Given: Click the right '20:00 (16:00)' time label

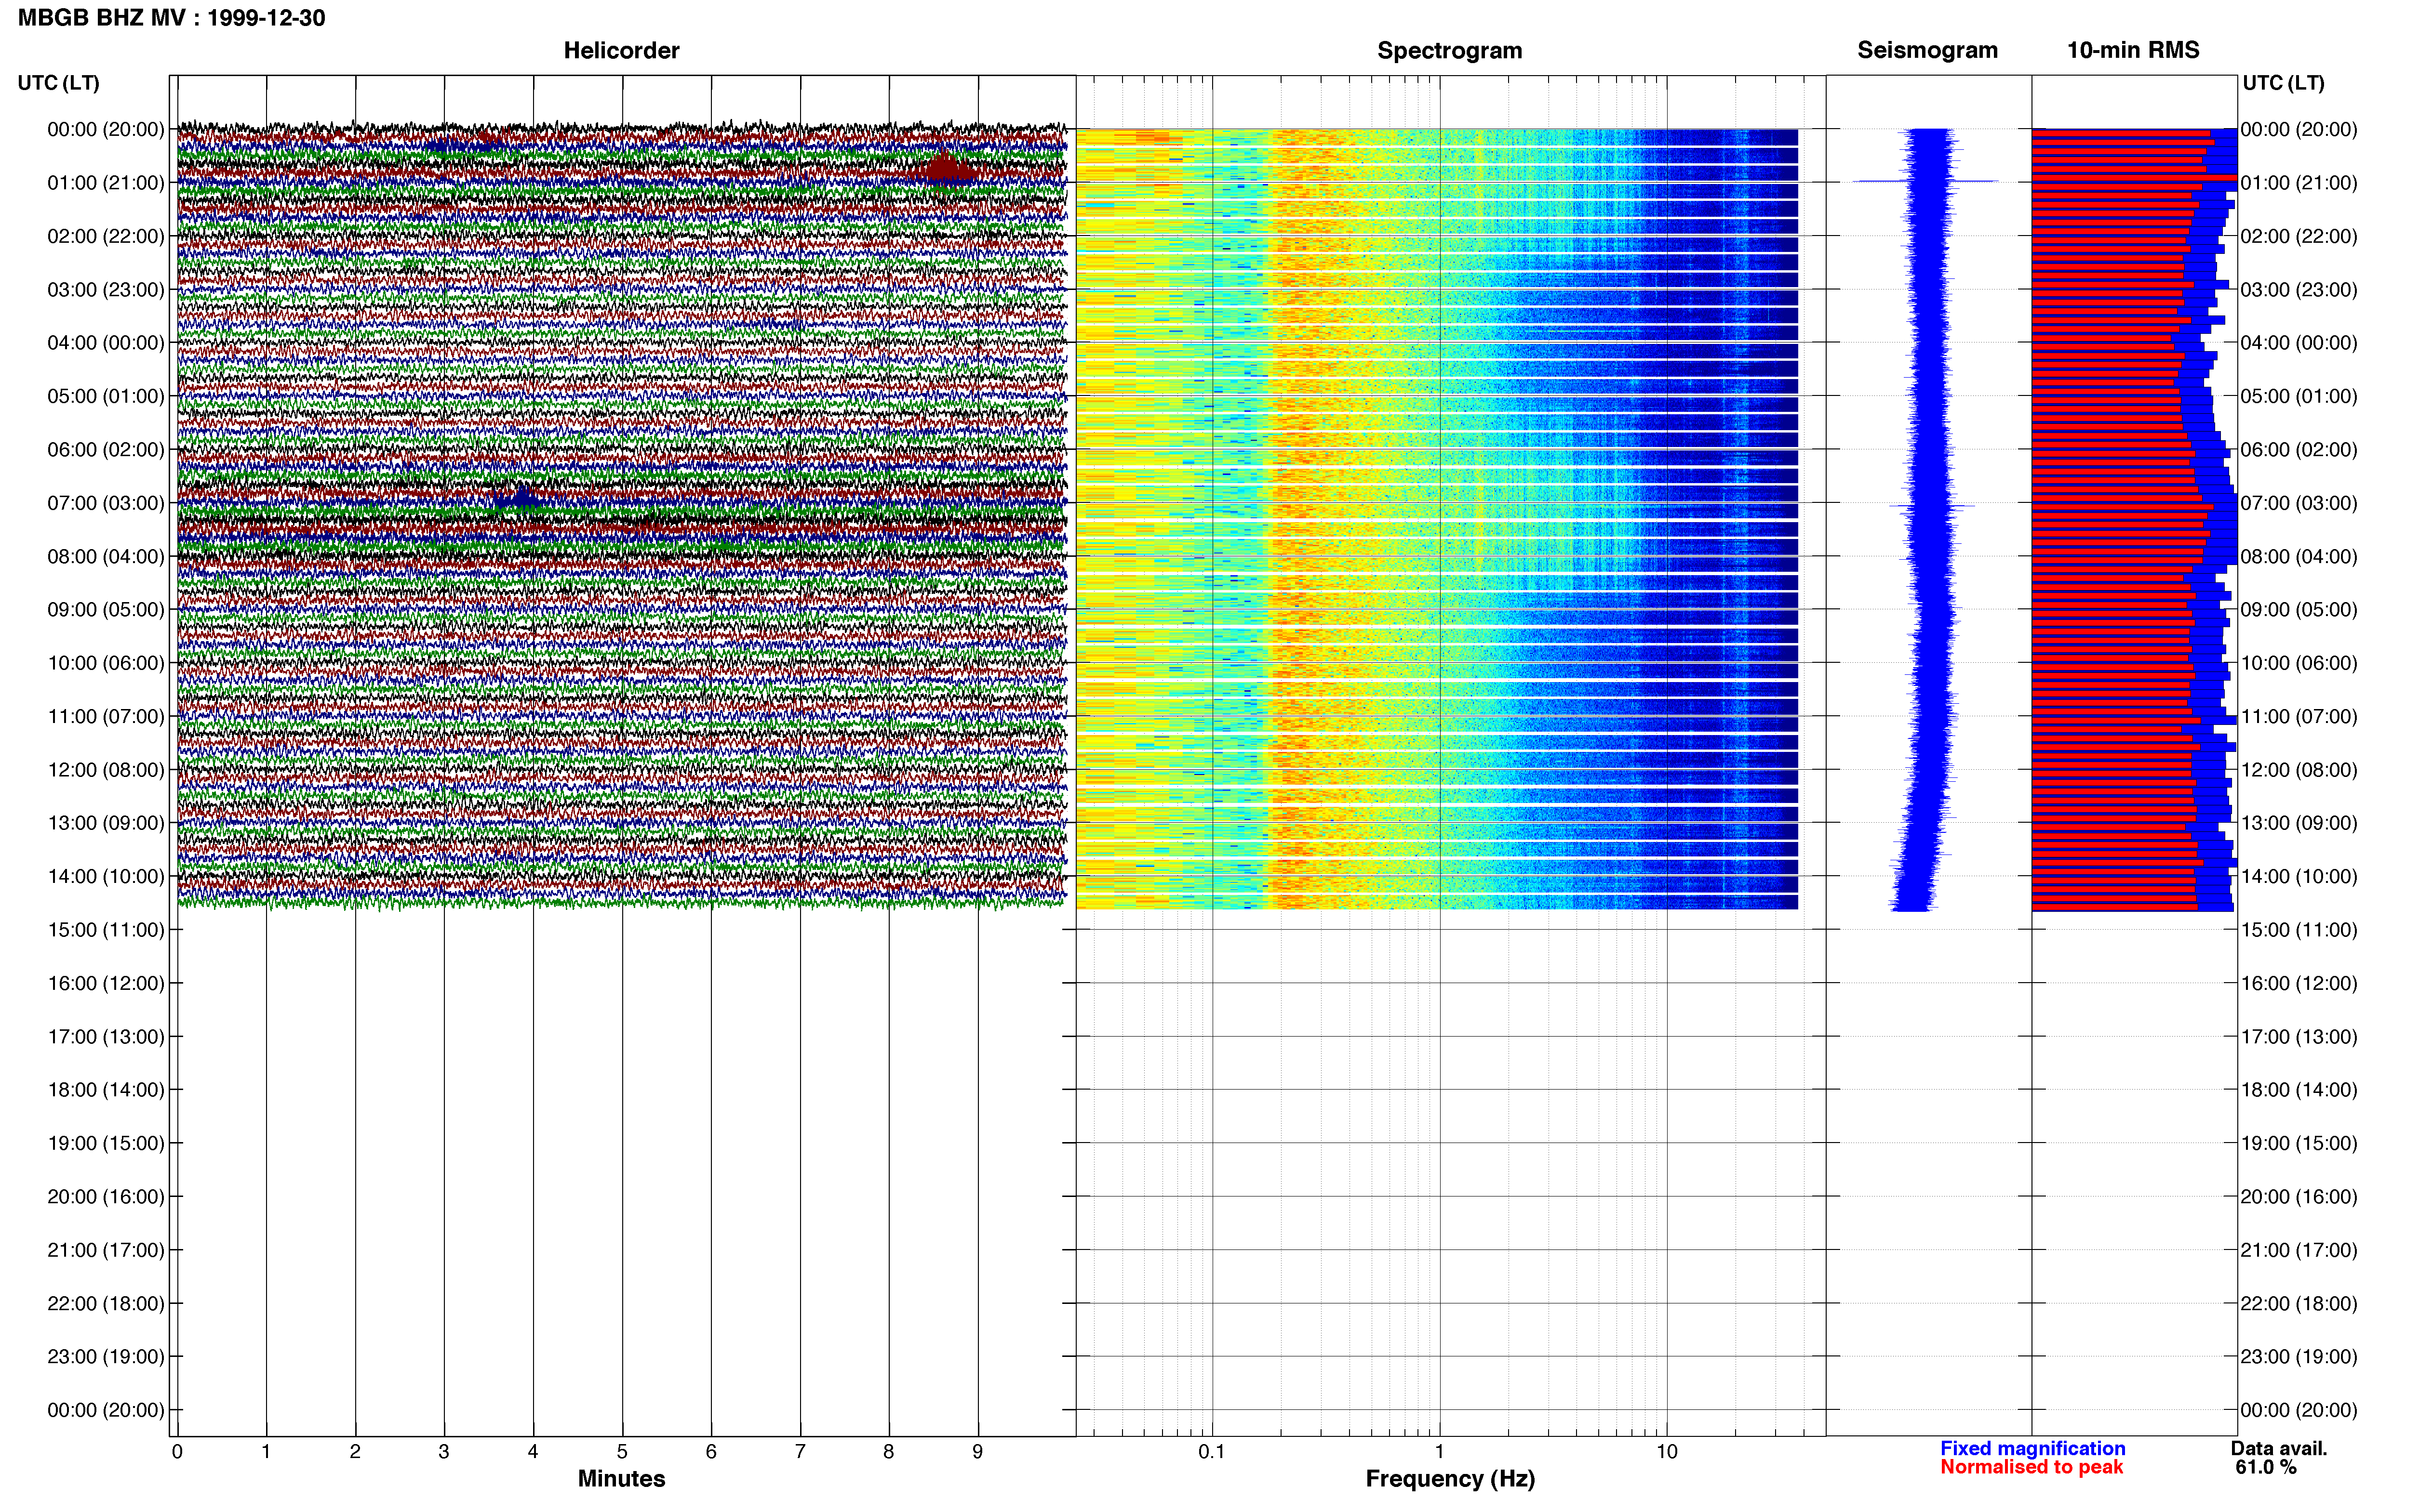Looking at the screenshot, I should 2299,1197.
